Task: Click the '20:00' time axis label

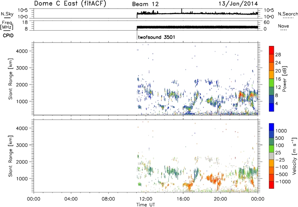Action: click(221, 199)
